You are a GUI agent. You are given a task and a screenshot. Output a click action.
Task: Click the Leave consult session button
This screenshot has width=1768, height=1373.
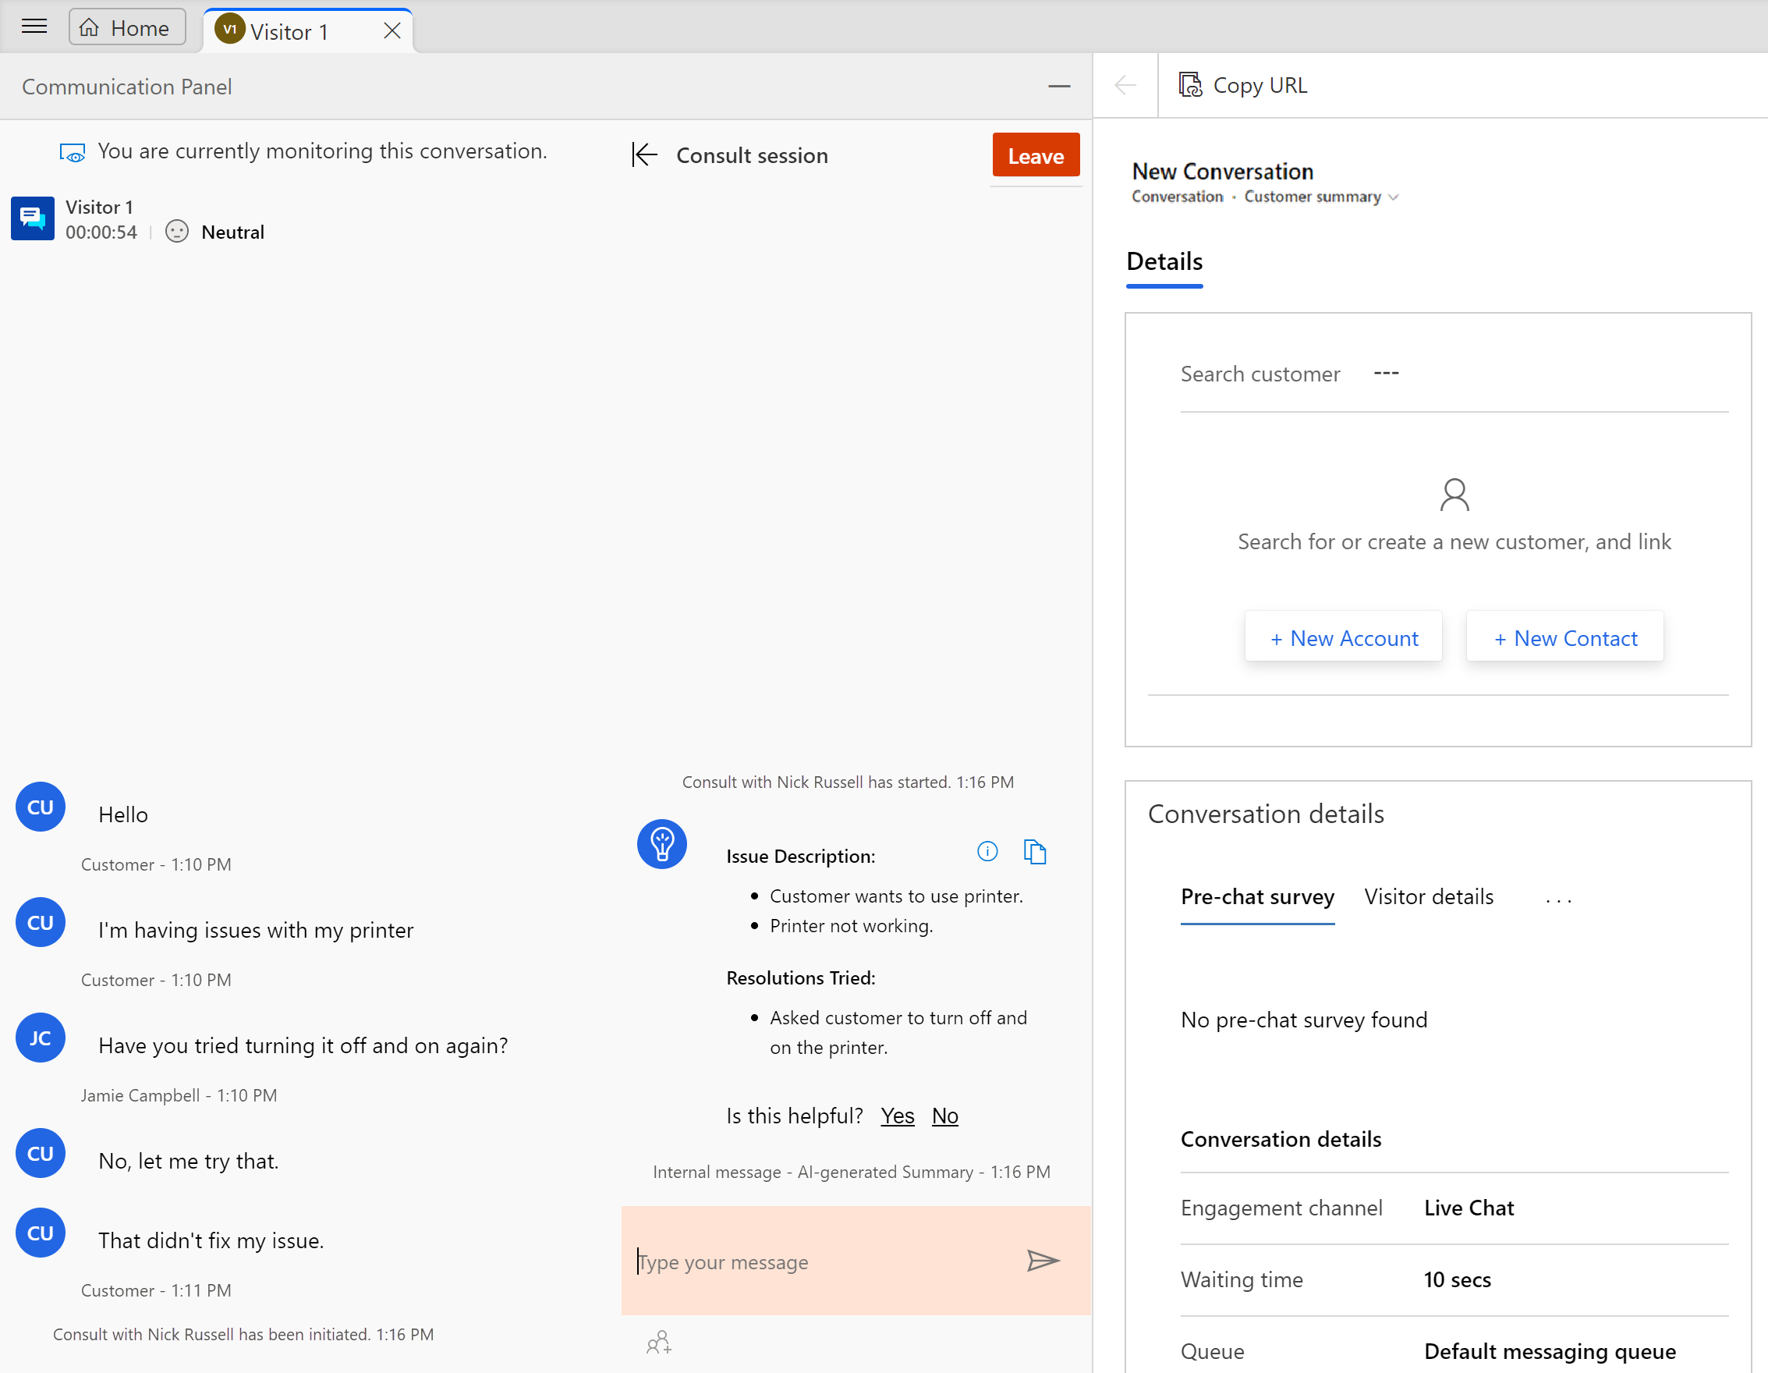click(1035, 154)
